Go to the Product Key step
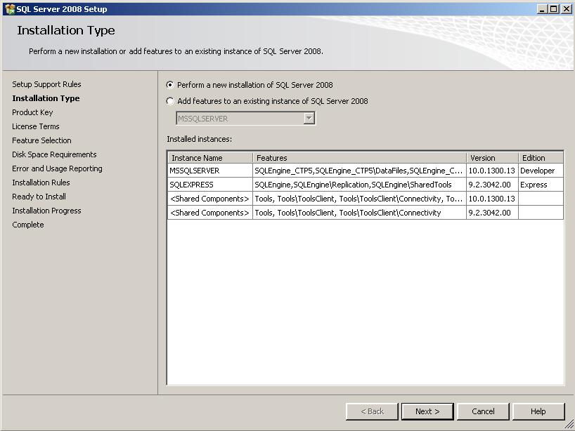This screenshot has width=575, height=431. [x=32, y=112]
